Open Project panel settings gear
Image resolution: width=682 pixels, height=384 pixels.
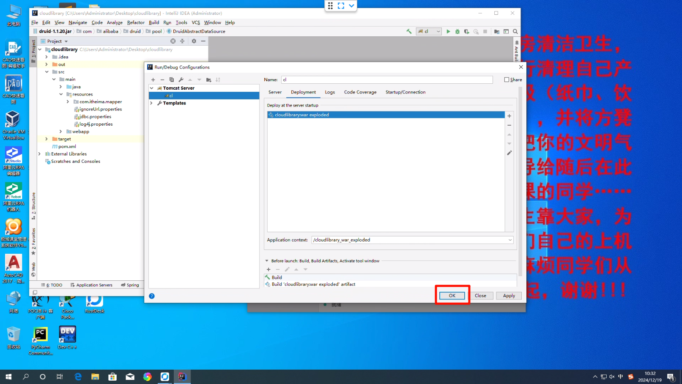click(194, 41)
